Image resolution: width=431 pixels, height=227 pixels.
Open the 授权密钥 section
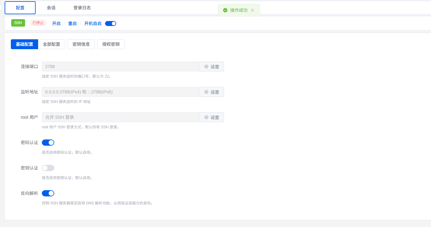[x=111, y=44]
